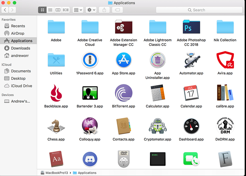This screenshot has width=246, height=176.
Task: Select the App Uninstaller.app icon
Action: click(x=158, y=60)
